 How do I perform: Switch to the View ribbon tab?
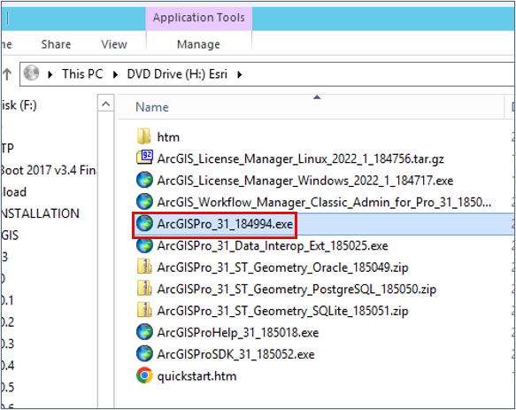point(114,44)
